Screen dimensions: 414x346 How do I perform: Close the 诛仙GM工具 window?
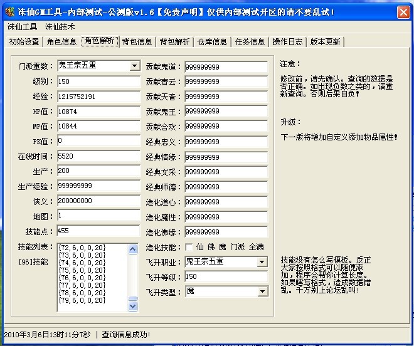404,11
